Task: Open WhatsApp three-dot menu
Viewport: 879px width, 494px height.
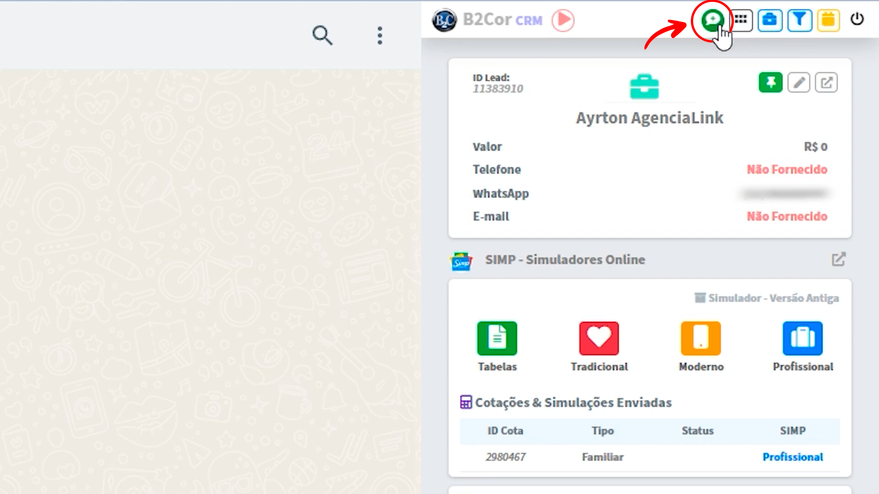Action: [x=380, y=35]
